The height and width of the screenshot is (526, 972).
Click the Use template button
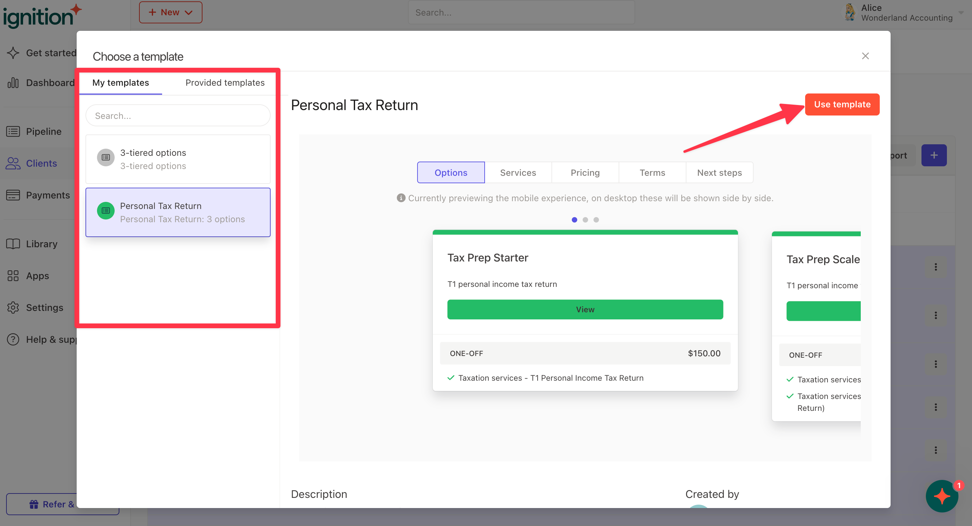(x=842, y=104)
